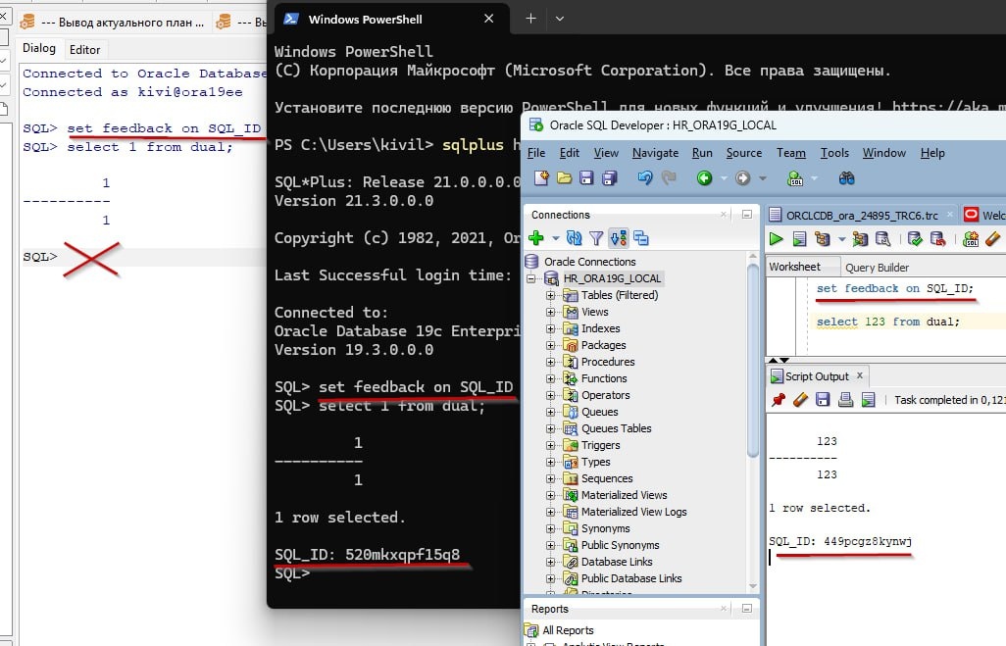Click the Explain Plan icon in the worksheet toolbar
The height and width of the screenshot is (646, 1006).
click(x=823, y=239)
